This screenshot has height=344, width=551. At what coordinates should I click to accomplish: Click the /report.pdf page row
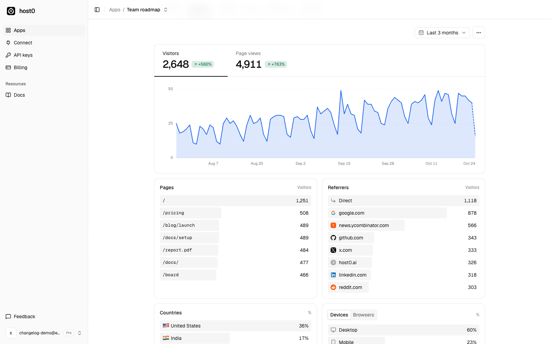236,250
